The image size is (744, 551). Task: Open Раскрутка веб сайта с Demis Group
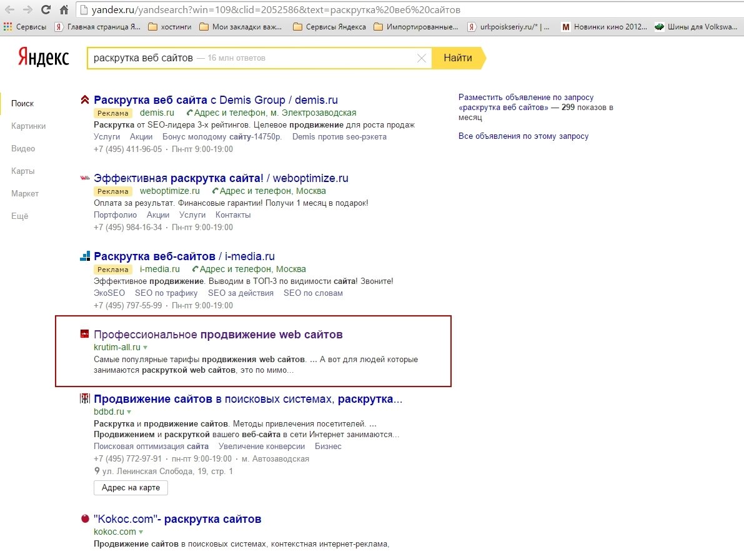click(216, 99)
